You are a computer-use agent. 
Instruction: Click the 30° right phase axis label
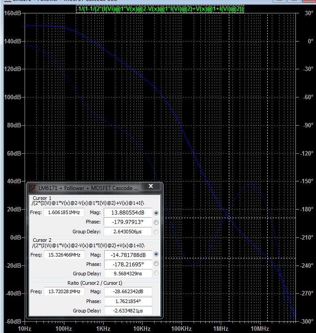pyautogui.click(x=309, y=13)
